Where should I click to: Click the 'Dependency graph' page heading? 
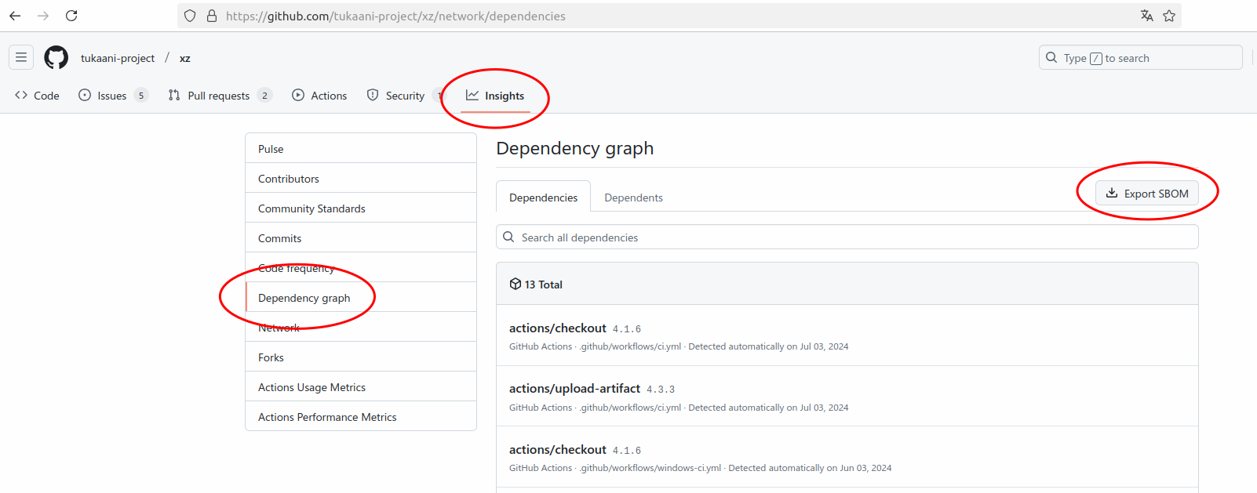(x=575, y=148)
